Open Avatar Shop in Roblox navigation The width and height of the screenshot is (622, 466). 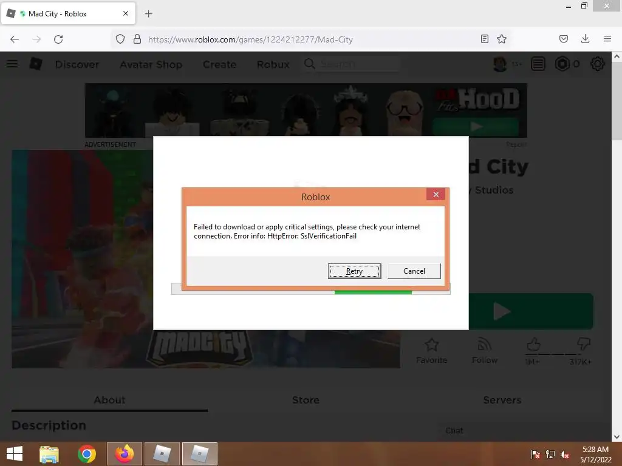(x=151, y=64)
